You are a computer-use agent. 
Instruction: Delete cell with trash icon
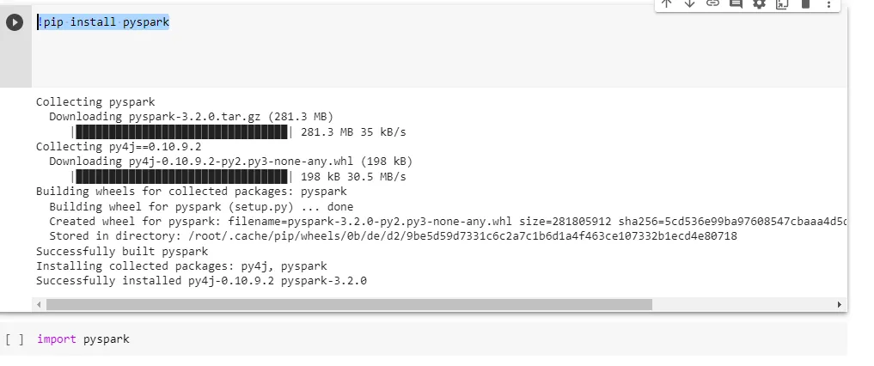click(x=805, y=4)
